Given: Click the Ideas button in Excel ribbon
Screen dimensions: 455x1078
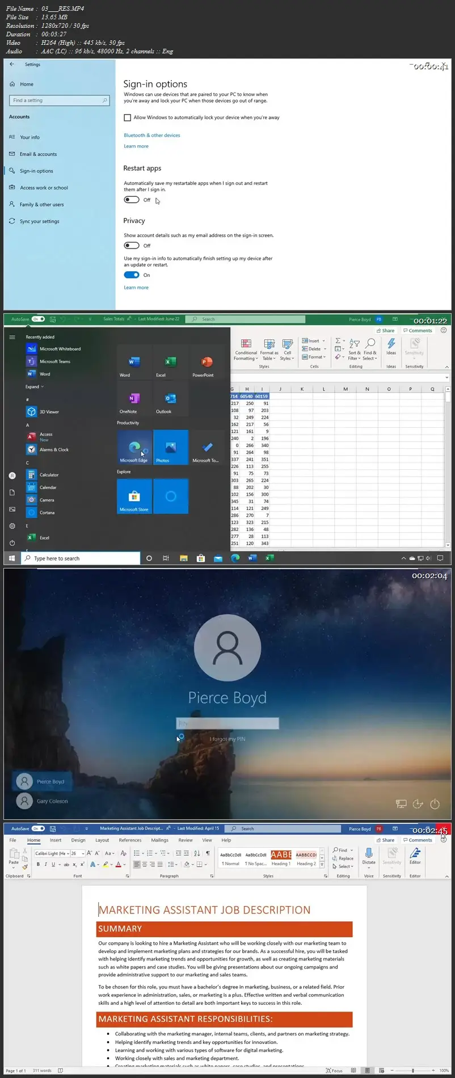Looking at the screenshot, I should [391, 347].
